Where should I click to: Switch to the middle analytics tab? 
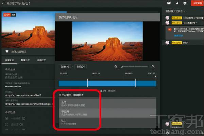[25, 60]
